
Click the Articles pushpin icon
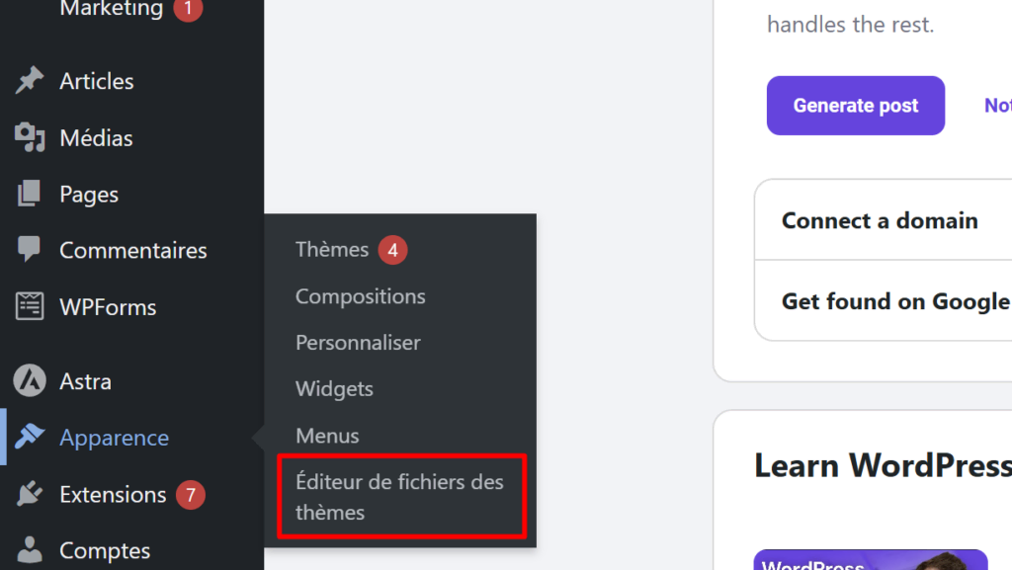tap(30, 81)
